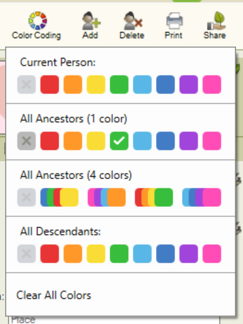Click the X in All Ancestors (1 color) row
This screenshot has height=324, width=243.
(26, 141)
